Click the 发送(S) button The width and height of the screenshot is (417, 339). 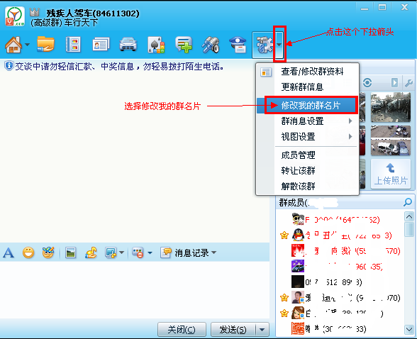coord(233,330)
